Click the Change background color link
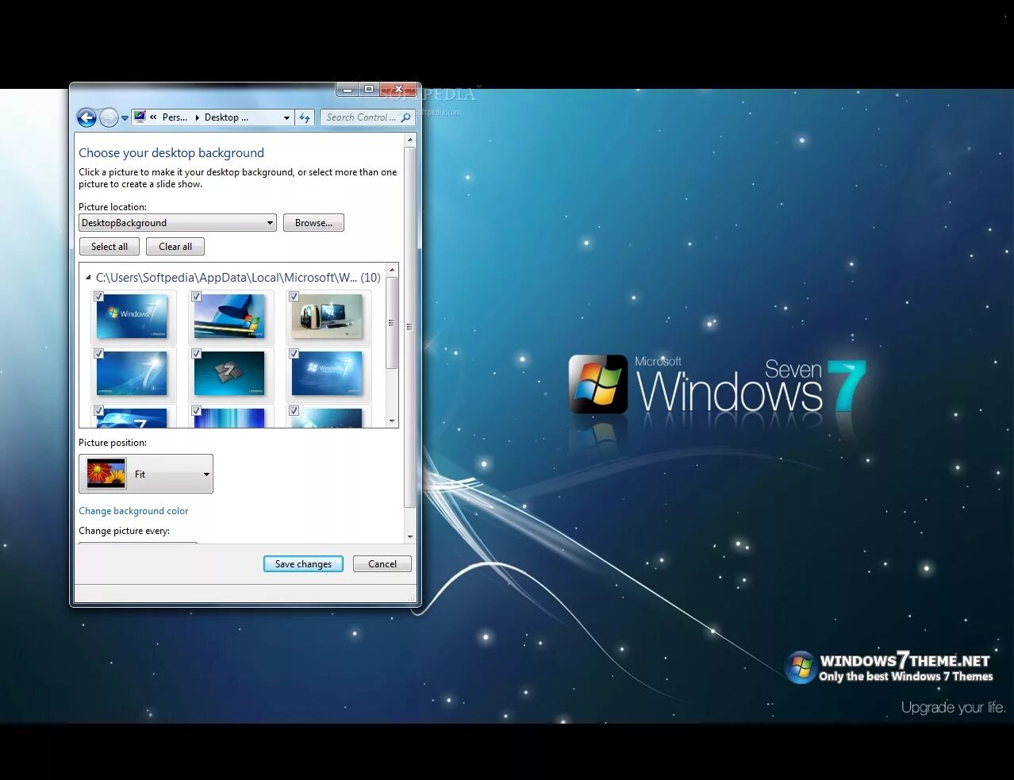Viewport: 1014px width, 780px height. (x=133, y=511)
